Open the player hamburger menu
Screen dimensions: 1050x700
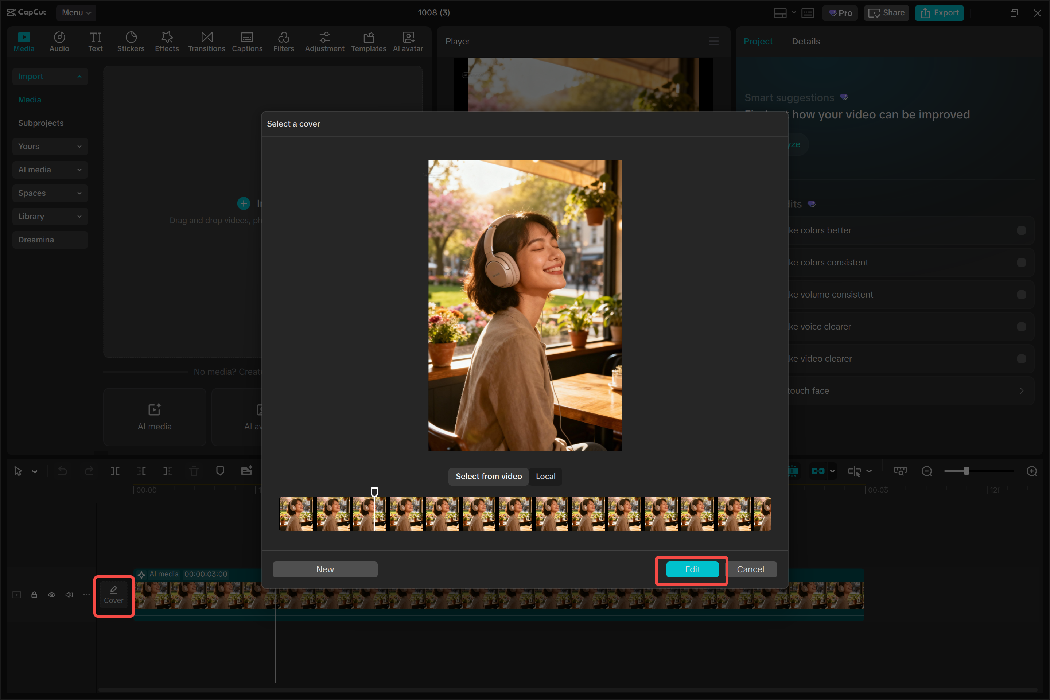(x=714, y=41)
